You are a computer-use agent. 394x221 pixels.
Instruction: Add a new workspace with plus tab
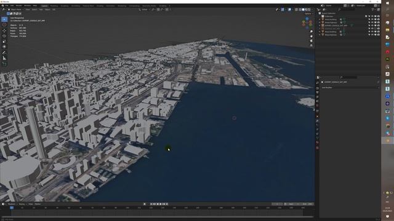[169, 6]
